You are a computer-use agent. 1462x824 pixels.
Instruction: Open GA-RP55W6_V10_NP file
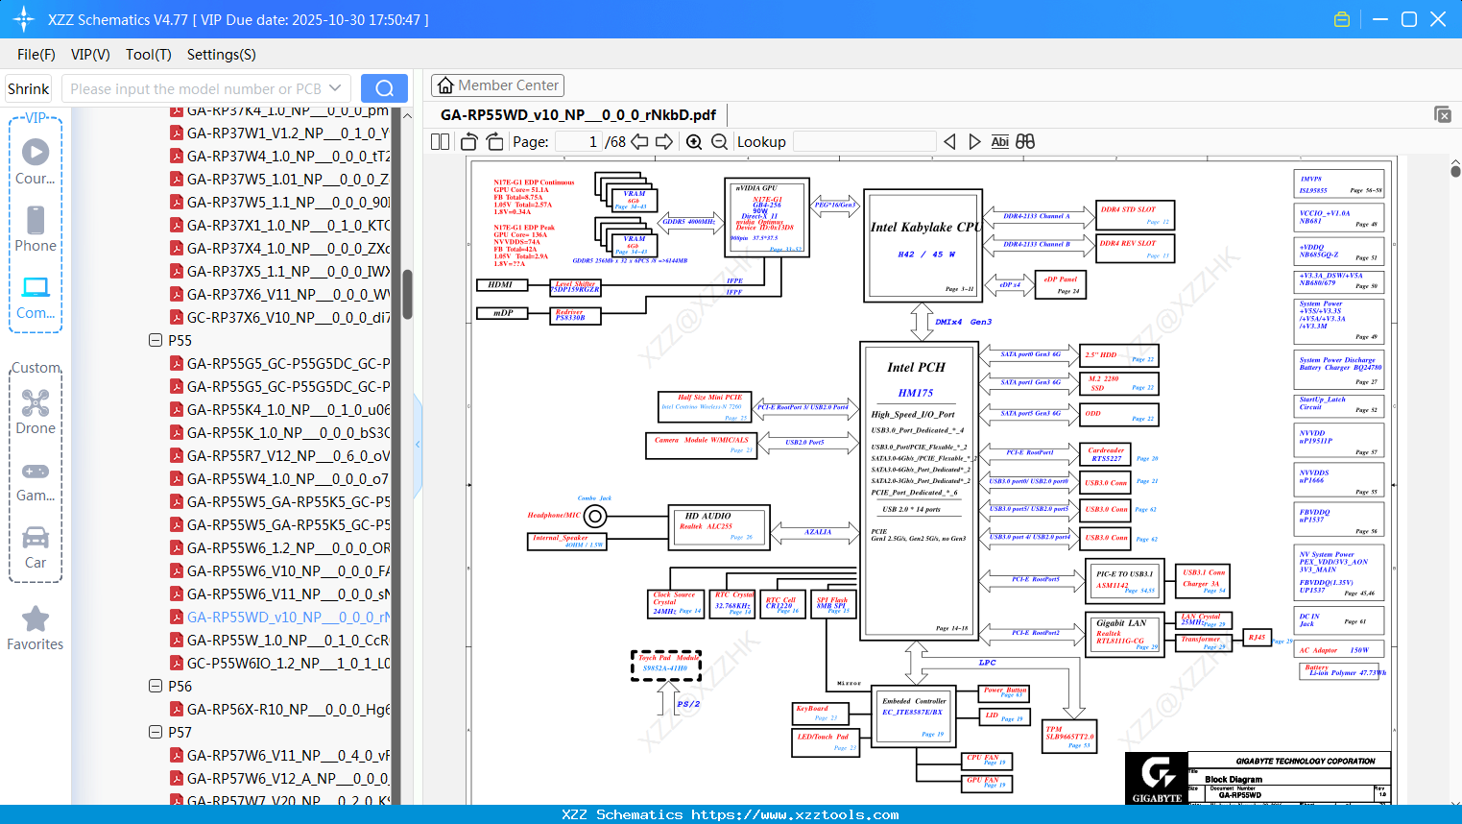(x=288, y=570)
